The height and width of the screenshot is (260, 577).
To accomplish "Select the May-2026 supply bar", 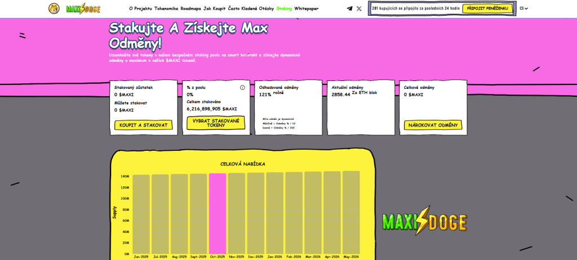I will pos(351,212).
